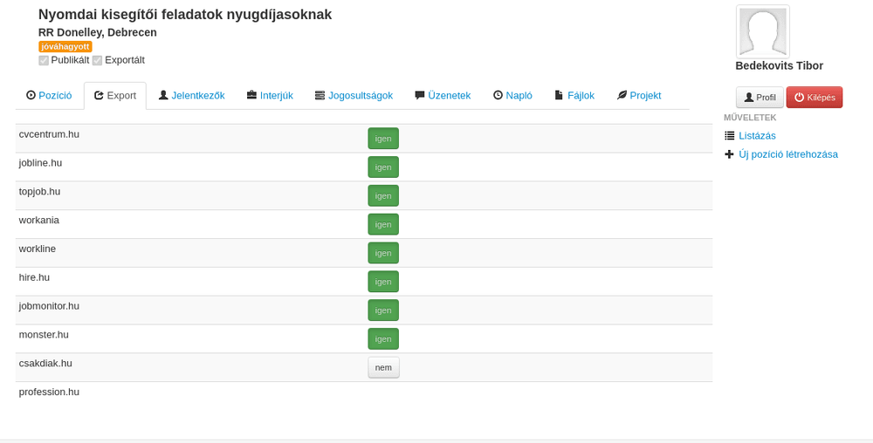Screen dimensions: 873x443
Task: Open the Profil button
Action: pyautogui.click(x=760, y=98)
